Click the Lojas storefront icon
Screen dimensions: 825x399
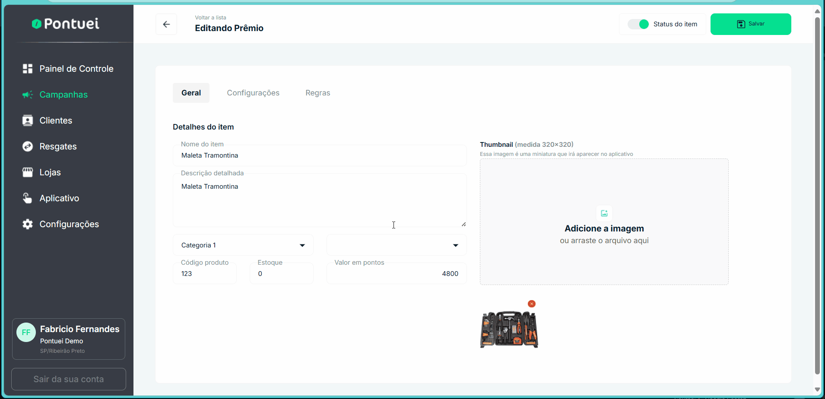[28, 172]
